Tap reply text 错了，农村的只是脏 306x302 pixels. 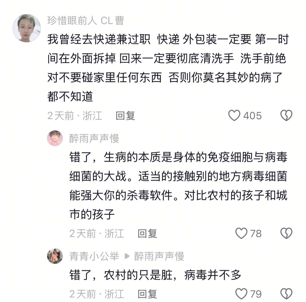coord(155,275)
